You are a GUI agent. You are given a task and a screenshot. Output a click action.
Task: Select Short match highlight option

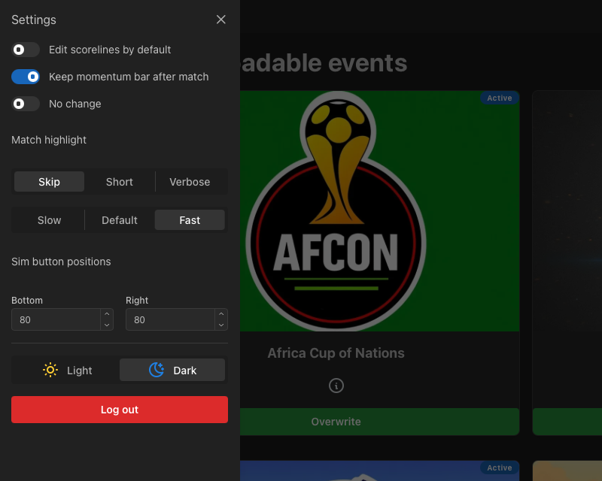pyautogui.click(x=120, y=182)
